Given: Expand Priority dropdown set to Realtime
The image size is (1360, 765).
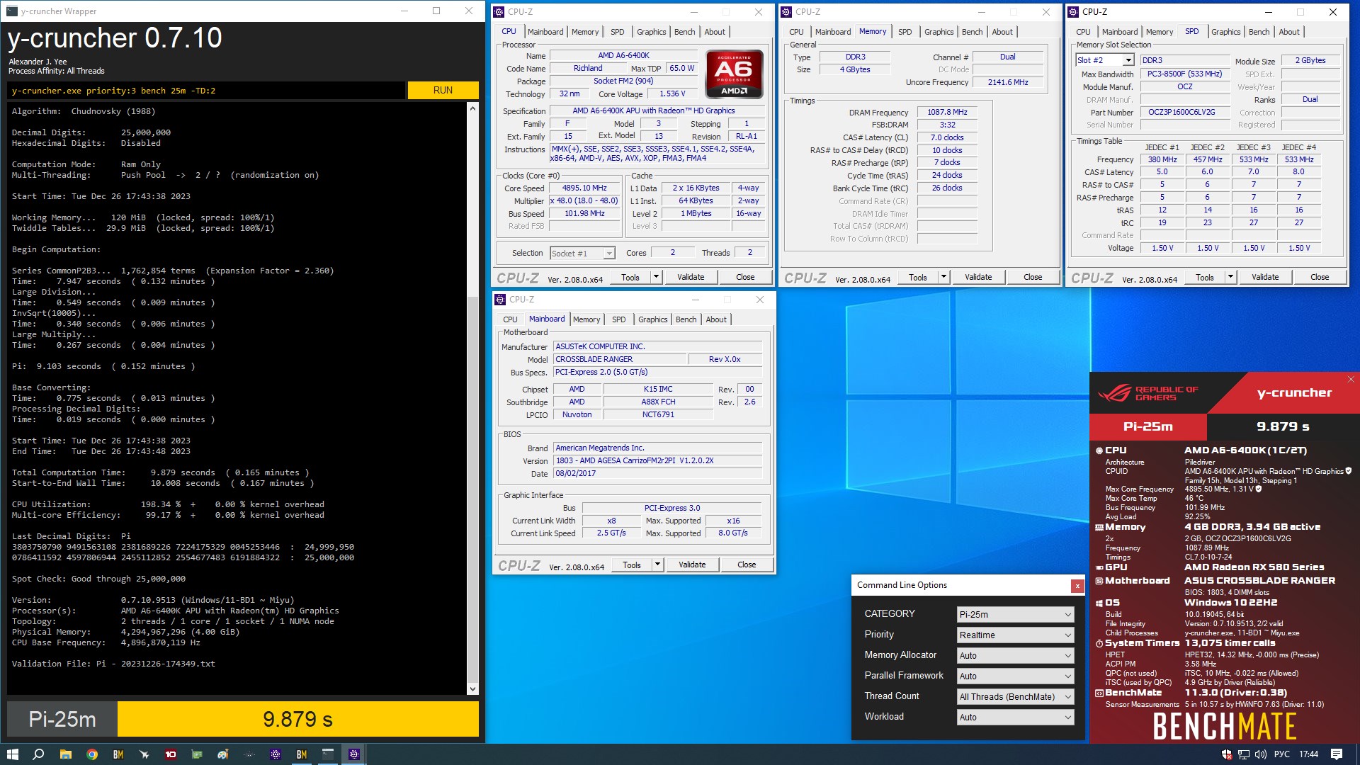Looking at the screenshot, I should point(1015,635).
